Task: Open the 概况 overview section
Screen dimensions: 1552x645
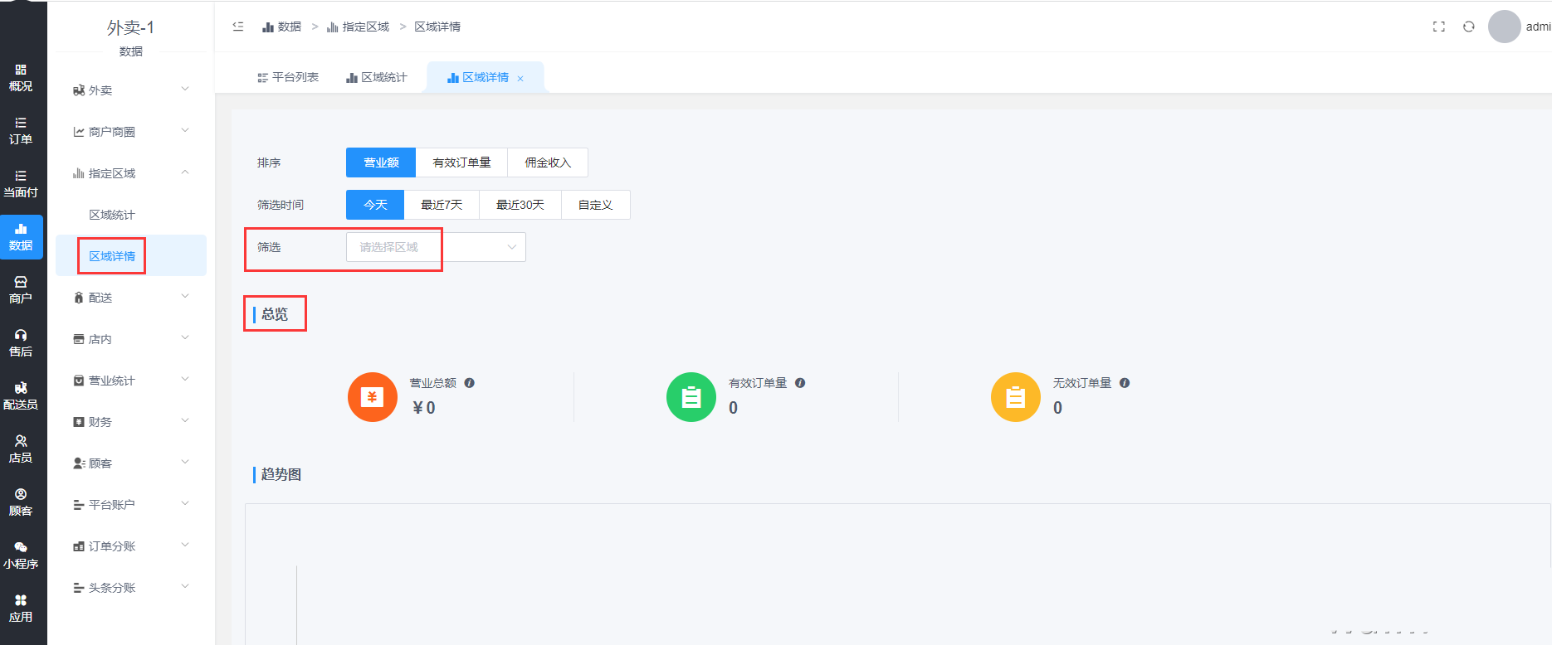Action: tap(21, 78)
